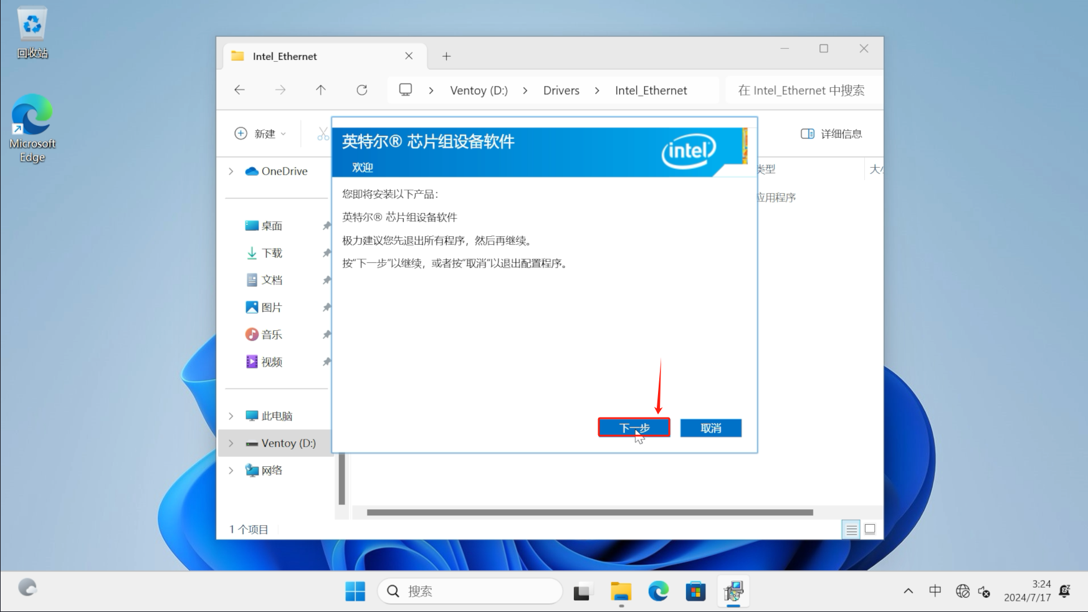Click the pin icon beside 音乐

coord(326,335)
